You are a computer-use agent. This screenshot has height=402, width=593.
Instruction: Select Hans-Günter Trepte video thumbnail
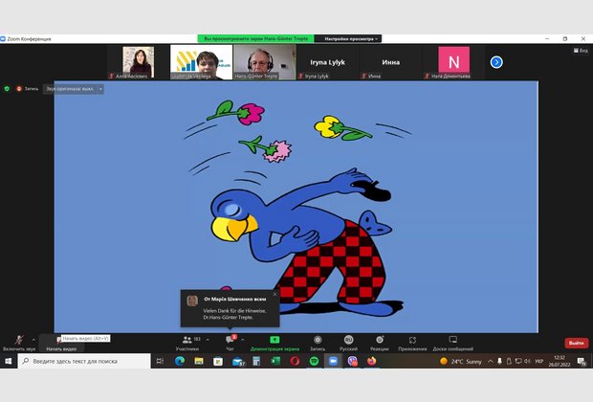pyautogui.click(x=264, y=61)
